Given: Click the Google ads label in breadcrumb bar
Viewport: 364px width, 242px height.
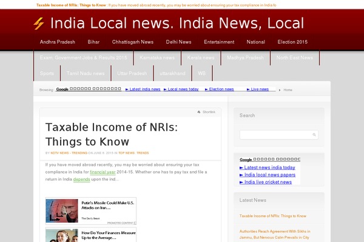Looking at the screenshot, I should pos(89,89).
